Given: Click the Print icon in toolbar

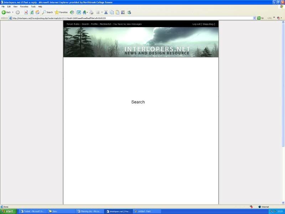Looking at the screenshot, I should (x=92, y=12).
